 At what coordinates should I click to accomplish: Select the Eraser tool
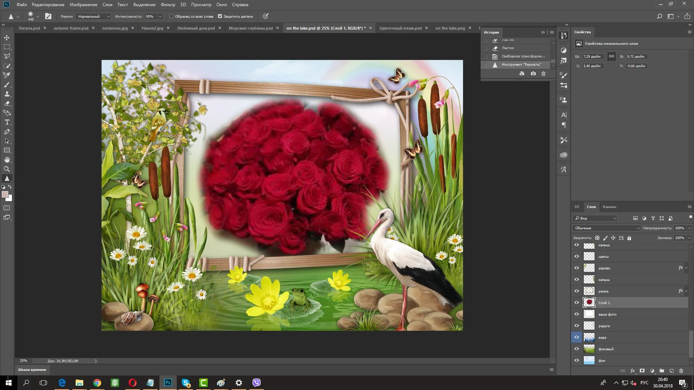point(7,103)
